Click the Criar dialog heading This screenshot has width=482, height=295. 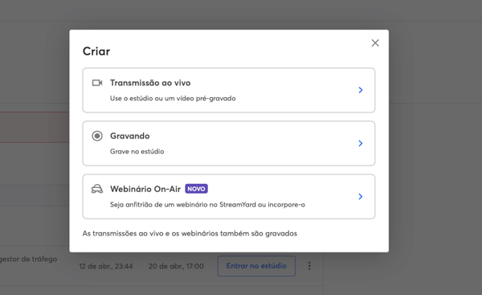point(96,51)
